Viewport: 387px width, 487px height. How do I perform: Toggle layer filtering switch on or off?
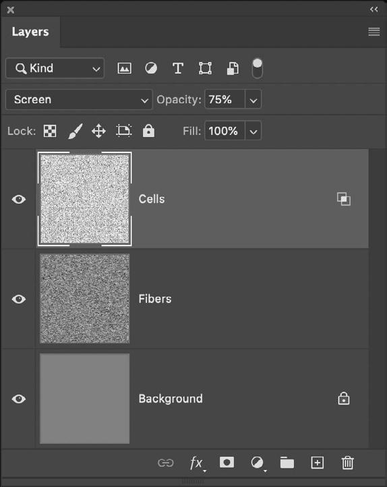click(258, 68)
